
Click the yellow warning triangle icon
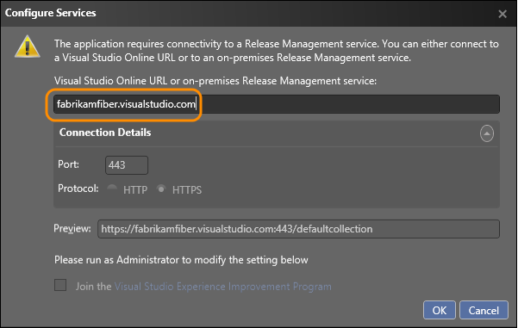point(28,46)
